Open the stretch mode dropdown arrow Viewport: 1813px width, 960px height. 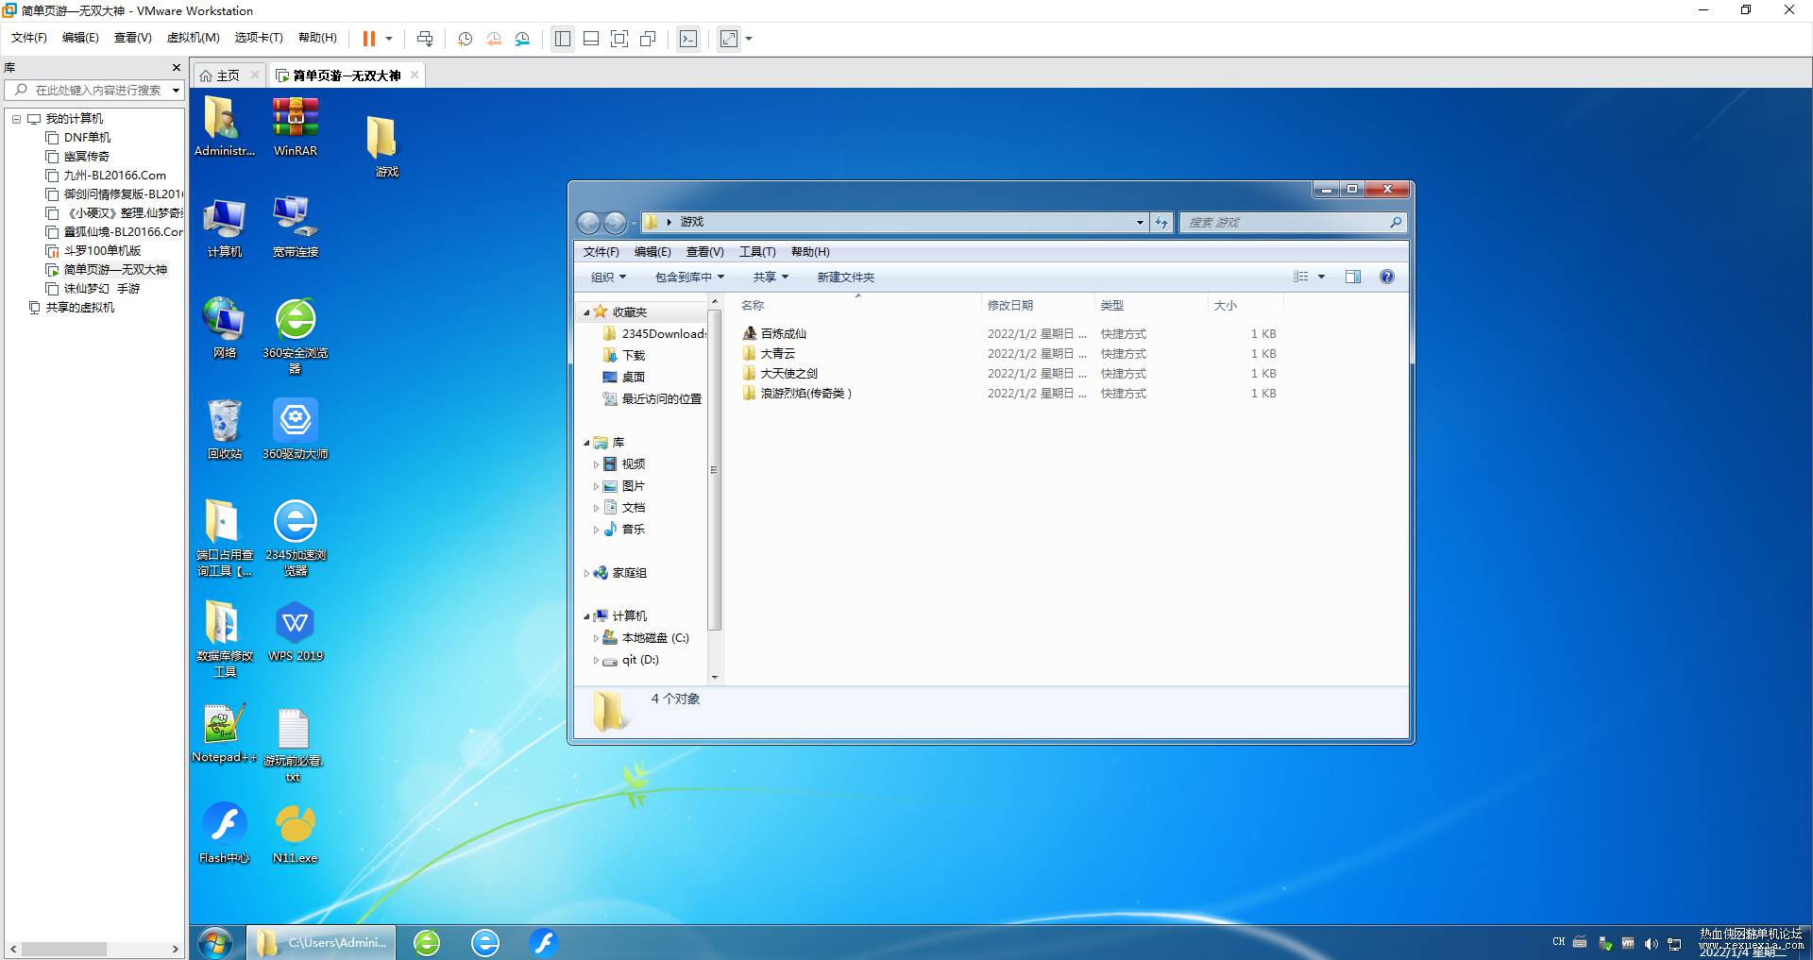pyautogui.click(x=749, y=39)
